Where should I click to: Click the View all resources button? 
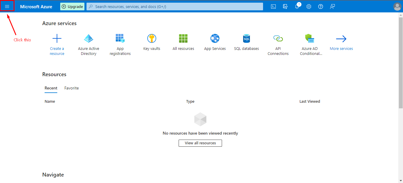[x=200, y=143]
